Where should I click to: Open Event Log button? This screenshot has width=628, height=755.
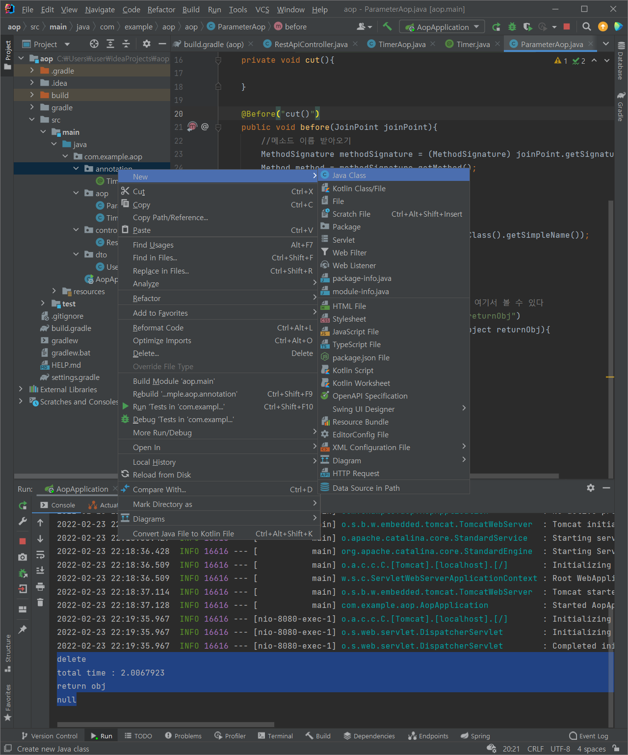pyautogui.click(x=588, y=736)
